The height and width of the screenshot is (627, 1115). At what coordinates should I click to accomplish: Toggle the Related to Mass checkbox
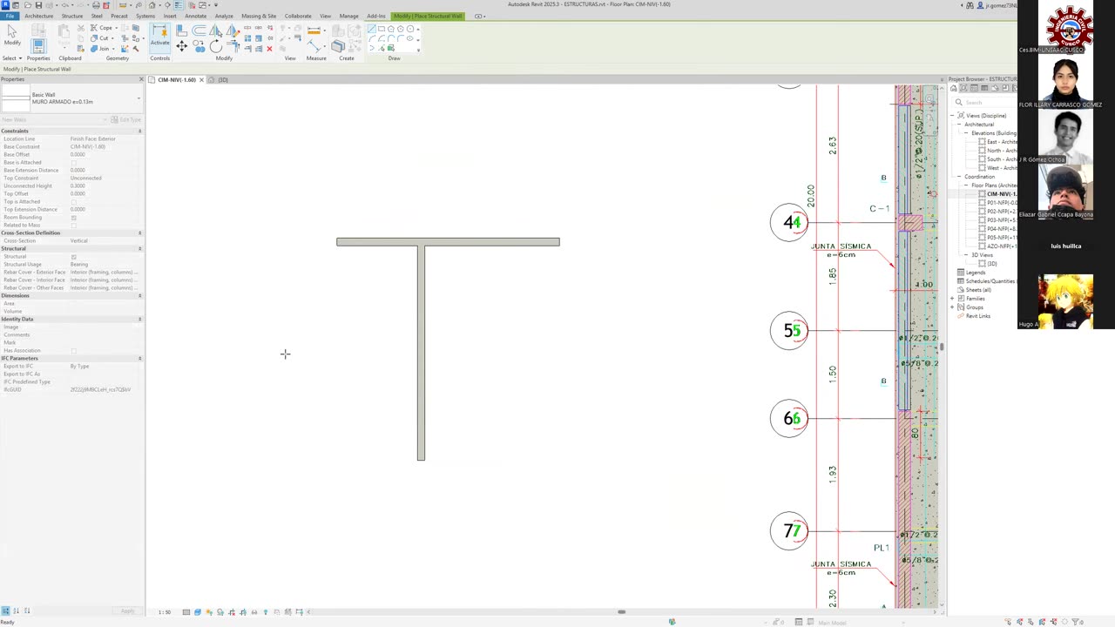coord(73,226)
